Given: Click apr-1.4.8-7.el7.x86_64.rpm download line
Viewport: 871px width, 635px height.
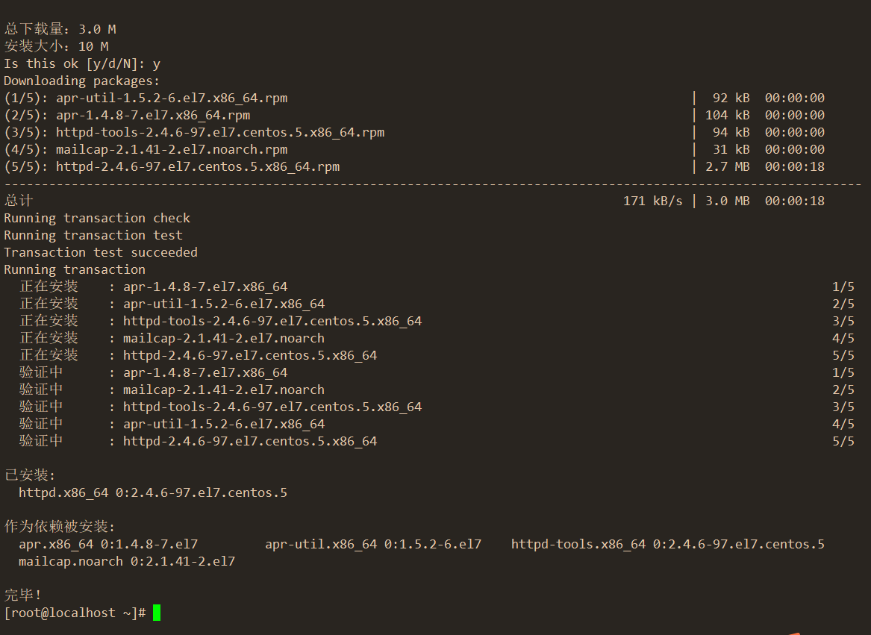Looking at the screenshot, I should point(414,116).
